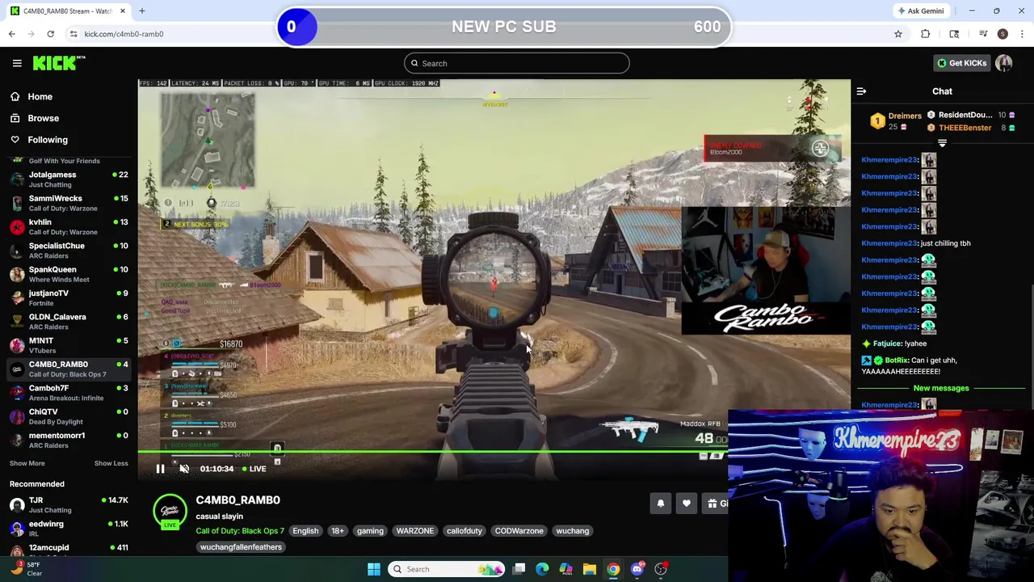Screen dimensions: 1034x582
Task: Click Fatjuice username in chat
Action: coord(888,344)
